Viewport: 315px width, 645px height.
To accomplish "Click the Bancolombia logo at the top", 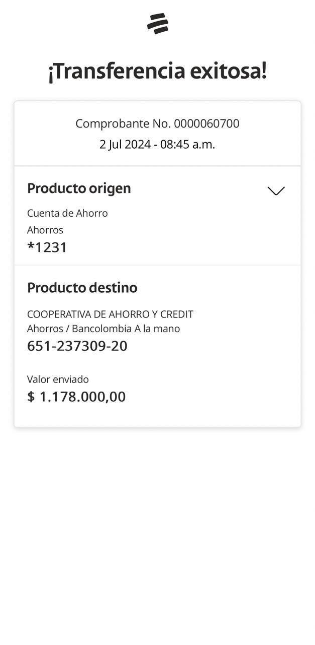I will (x=157, y=24).
